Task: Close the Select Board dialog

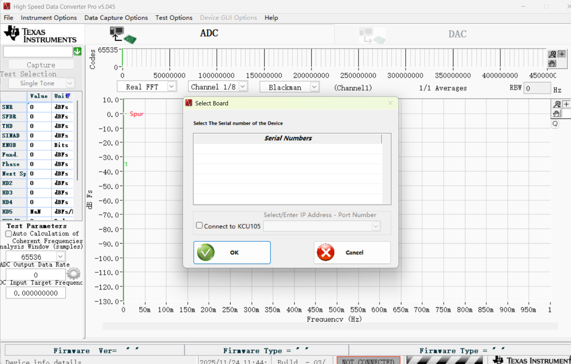Action: (390, 103)
